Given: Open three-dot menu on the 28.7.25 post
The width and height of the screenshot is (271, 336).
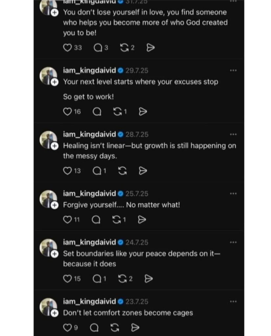Looking at the screenshot, I should 233,134.
